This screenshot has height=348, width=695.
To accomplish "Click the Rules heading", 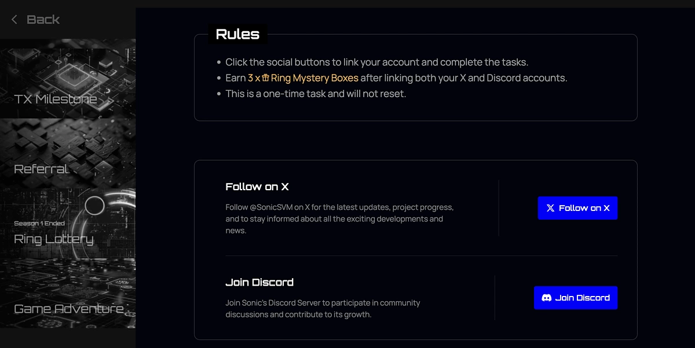I will [x=237, y=34].
